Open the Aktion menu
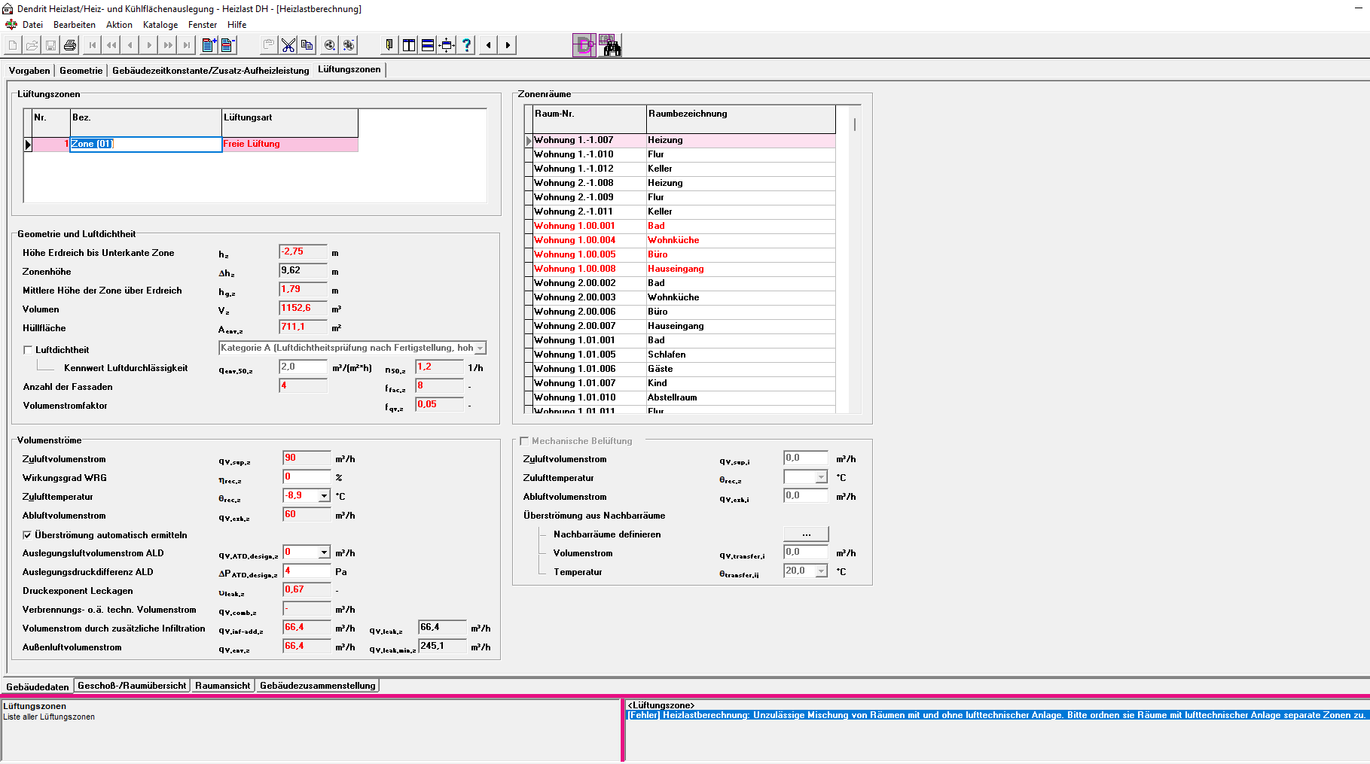1370x764 pixels. 119,25
